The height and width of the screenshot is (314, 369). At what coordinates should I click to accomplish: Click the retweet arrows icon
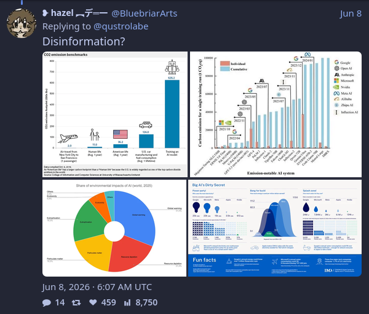[x=76, y=302]
